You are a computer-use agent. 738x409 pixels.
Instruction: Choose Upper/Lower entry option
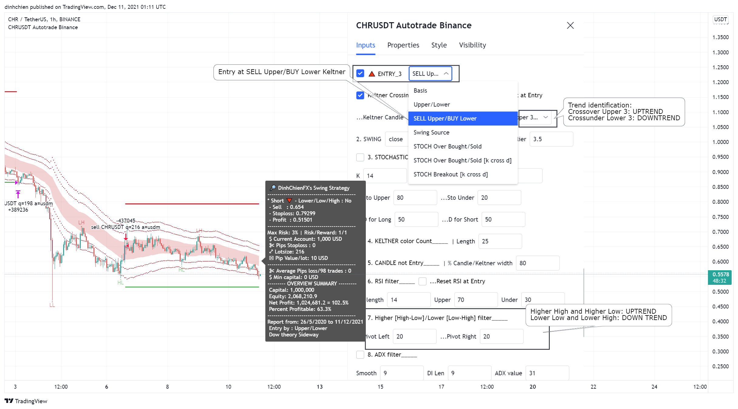point(463,104)
